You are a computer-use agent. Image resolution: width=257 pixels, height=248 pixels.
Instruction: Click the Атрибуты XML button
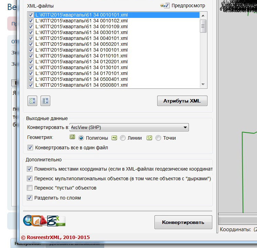click(x=182, y=101)
